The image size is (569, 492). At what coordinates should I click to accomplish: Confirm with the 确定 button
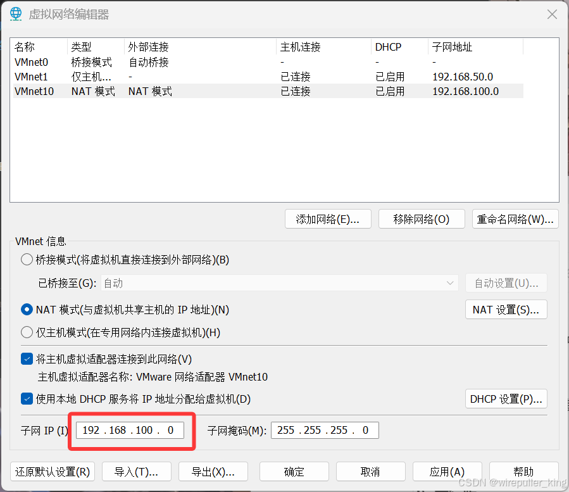pos(294,472)
